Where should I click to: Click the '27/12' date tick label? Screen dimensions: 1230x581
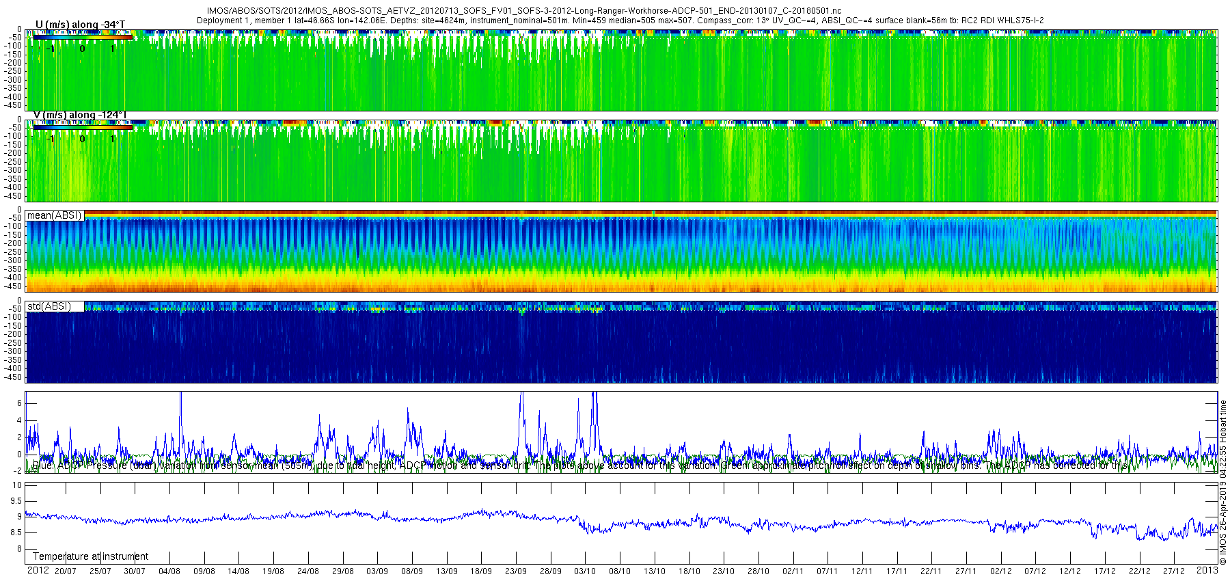[1174, 571]
